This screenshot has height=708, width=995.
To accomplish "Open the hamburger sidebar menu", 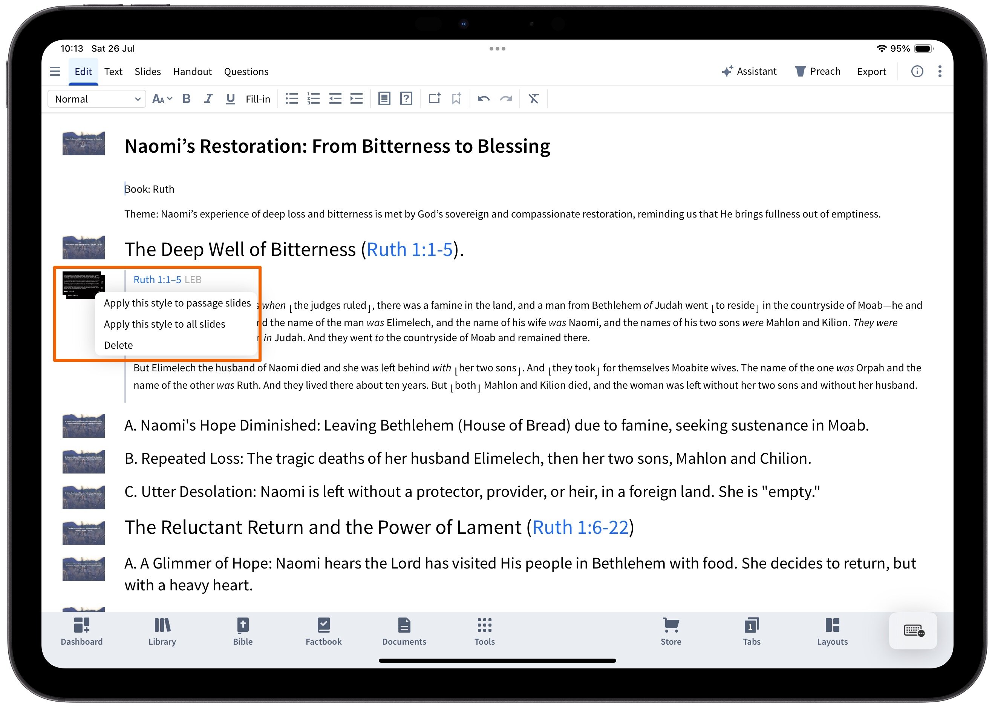I will pyautogui.click(x=55, y=71).
